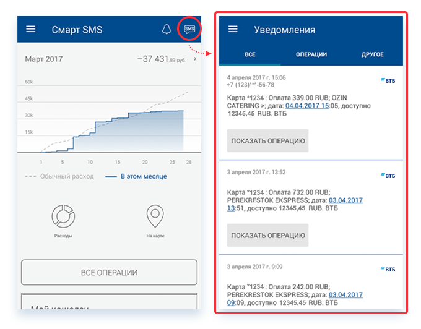Open the SMS messages icon
Viewport: 421px width, 329px height.
click(189, 30)
